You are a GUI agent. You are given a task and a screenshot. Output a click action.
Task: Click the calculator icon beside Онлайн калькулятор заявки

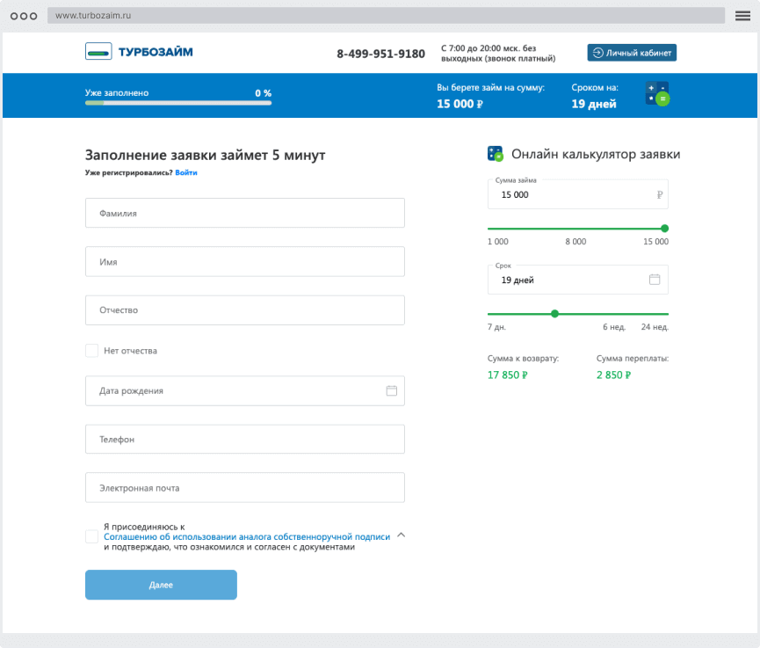pos(496,154)
